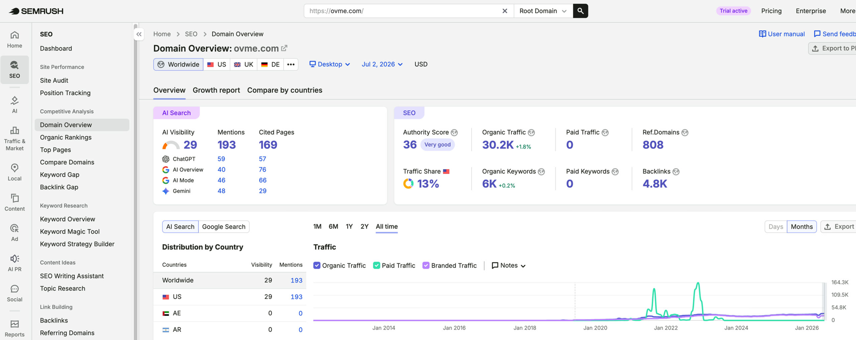Viewport: 856px width, 340px height.
Task: Collapse the sidebar with double-chevron icon
Action: (x=139, y=34)
